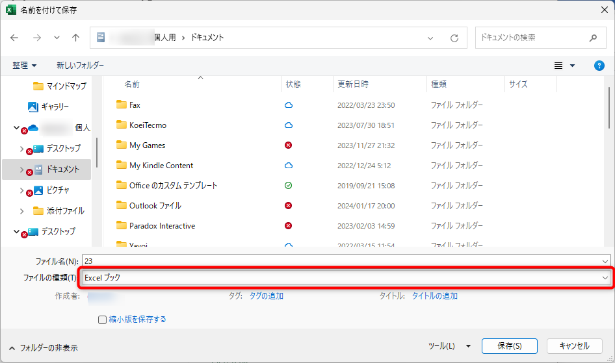Go back using the back arrow
Image resolution: width=615 pixels, height=363 pixels.
[x=14, y=38]
